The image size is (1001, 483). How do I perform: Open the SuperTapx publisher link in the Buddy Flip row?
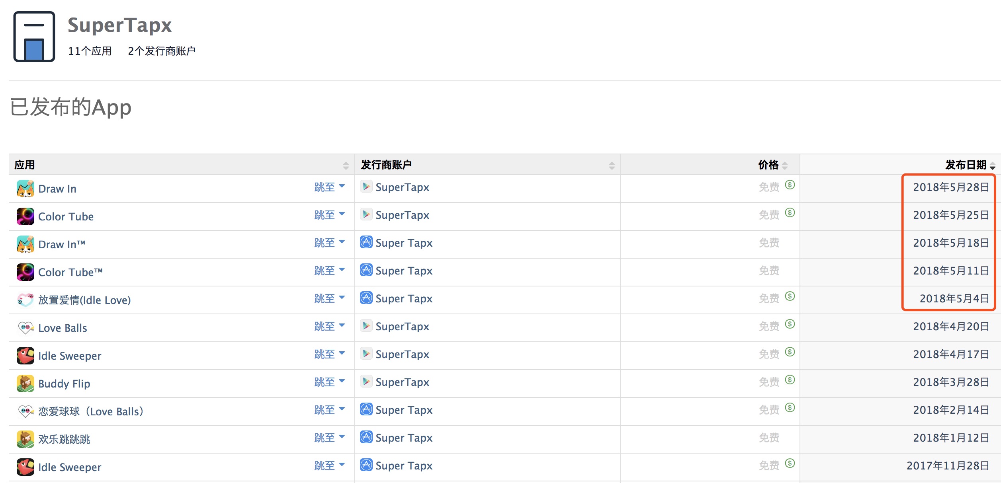pos(403,382)
